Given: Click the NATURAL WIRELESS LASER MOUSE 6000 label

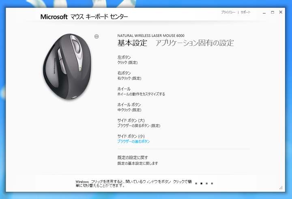Looking at the screenshot, I should tap(151, 36).
